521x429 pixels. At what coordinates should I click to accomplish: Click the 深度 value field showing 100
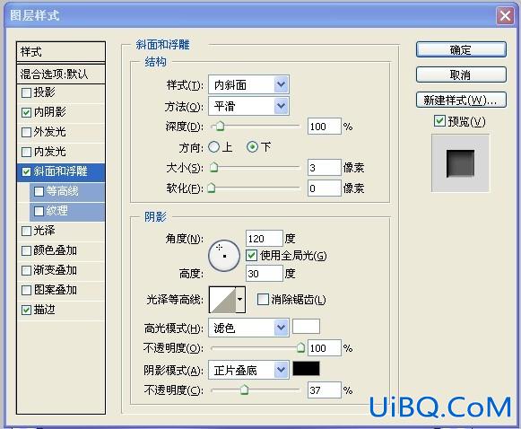click(x=325, y=126)
